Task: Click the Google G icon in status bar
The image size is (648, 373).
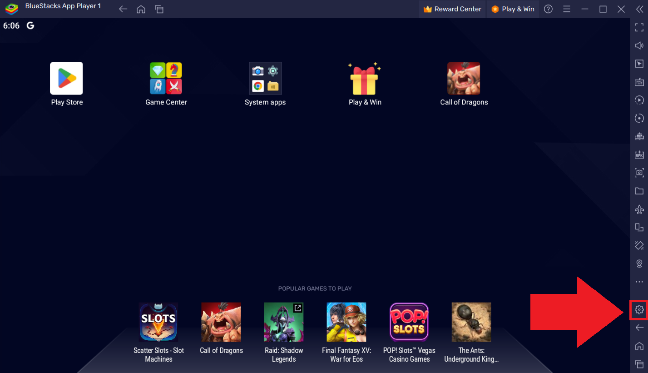Action: (x=30, y=25)
